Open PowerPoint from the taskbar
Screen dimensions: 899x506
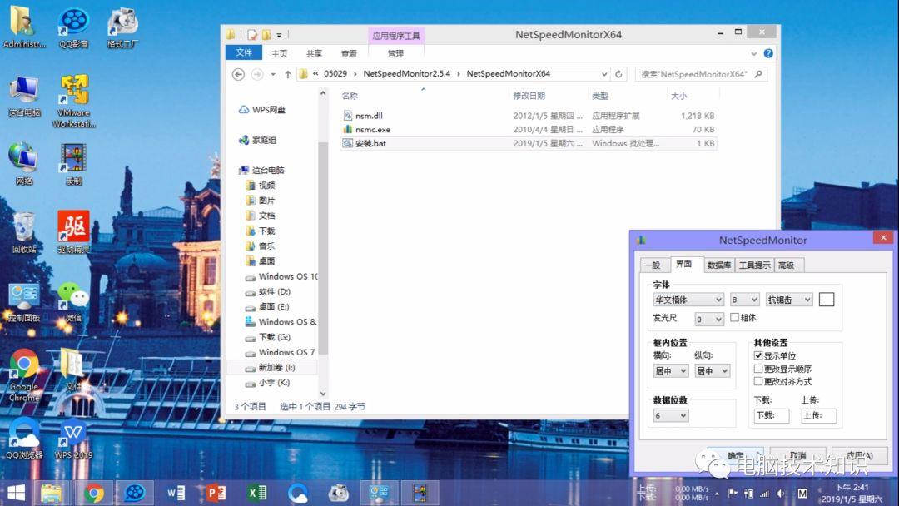pyautogui.click(x=216, y=493)
